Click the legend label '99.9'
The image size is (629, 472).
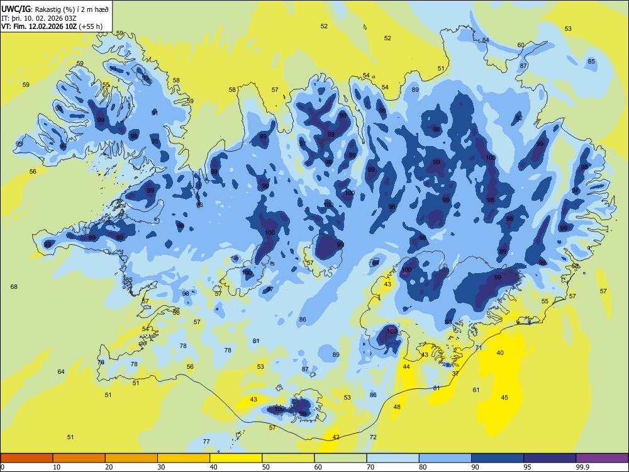582,467
